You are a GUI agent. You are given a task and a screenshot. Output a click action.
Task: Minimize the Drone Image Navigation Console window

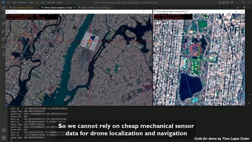(x=230, y=11)
